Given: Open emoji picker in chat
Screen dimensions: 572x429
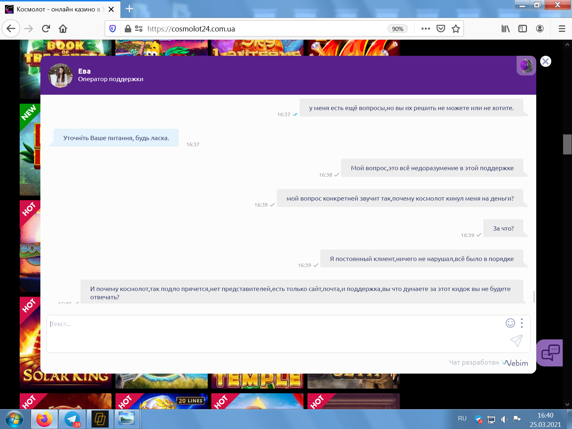Looking at the screenshot, I should 510,323.
